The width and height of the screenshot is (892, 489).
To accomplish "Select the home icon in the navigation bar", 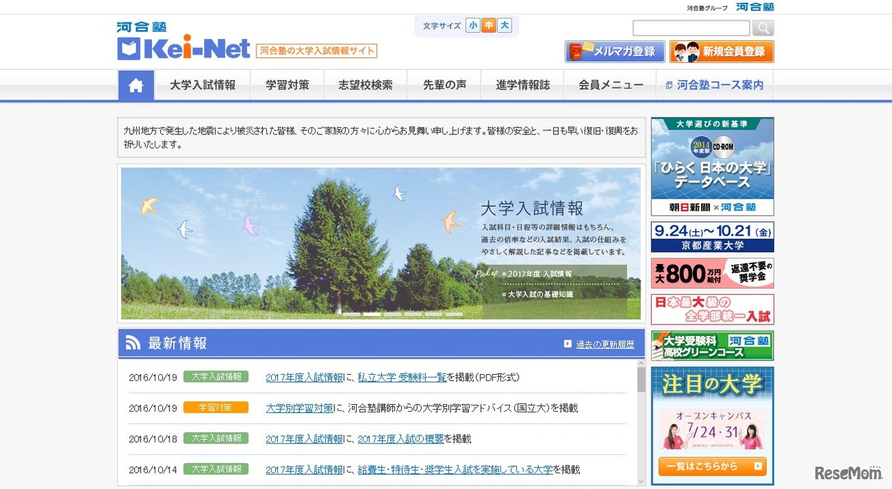I will pyautogui.click(x=135, y=84).
